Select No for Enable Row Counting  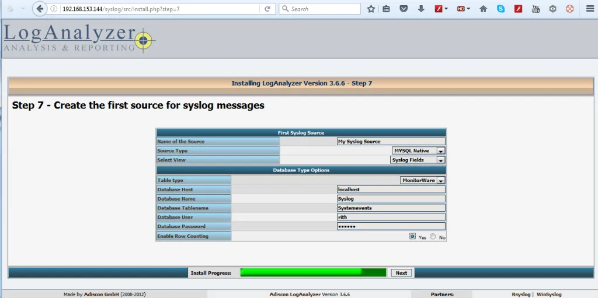pos(433,236)
